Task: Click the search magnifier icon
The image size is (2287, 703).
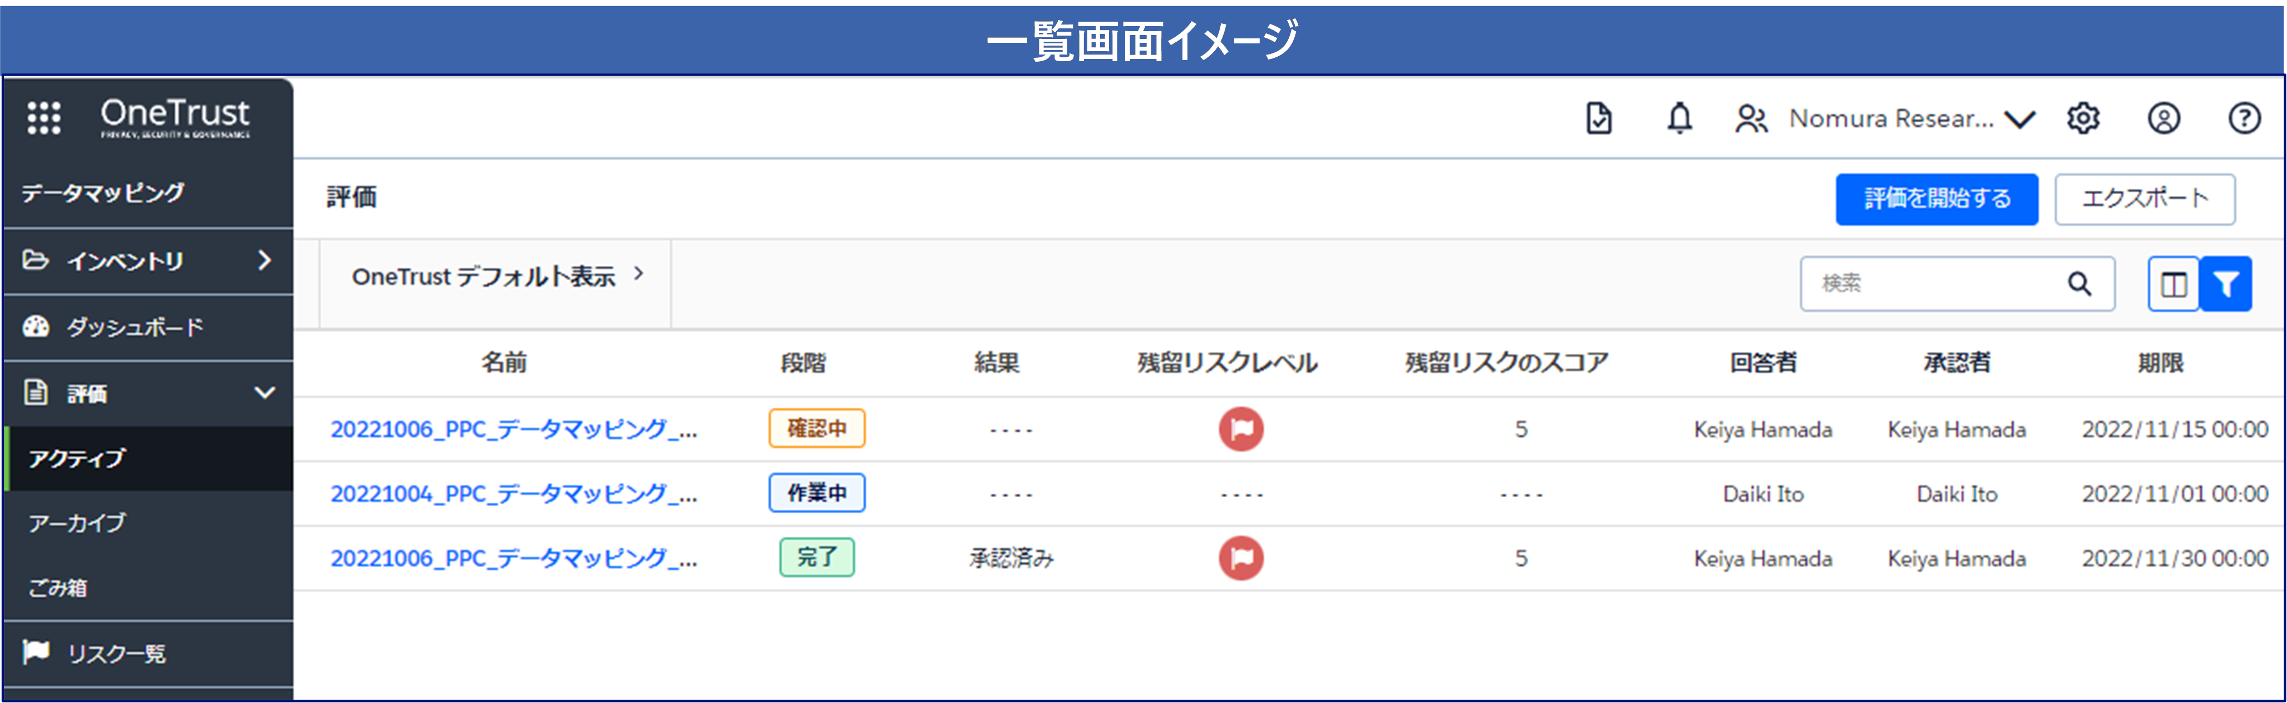Action: point(2079,284)
